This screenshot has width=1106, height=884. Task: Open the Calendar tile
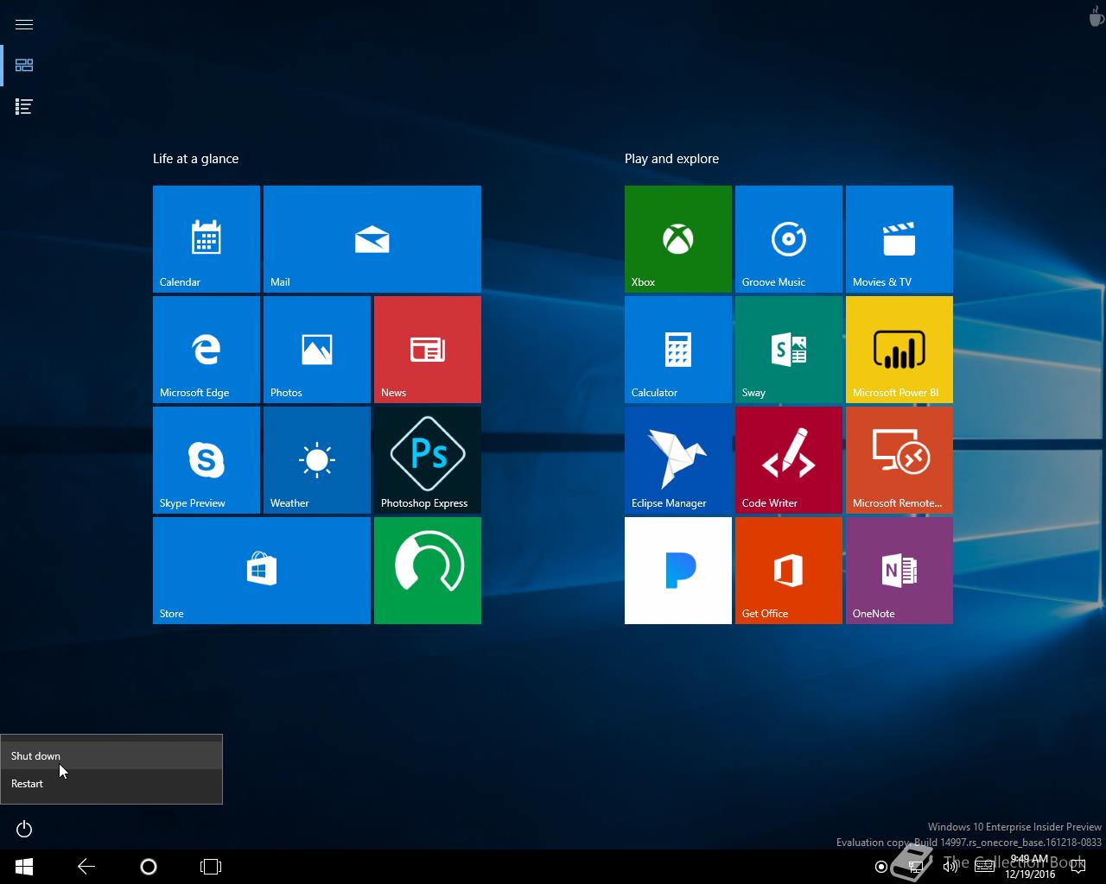pos(207,239)
